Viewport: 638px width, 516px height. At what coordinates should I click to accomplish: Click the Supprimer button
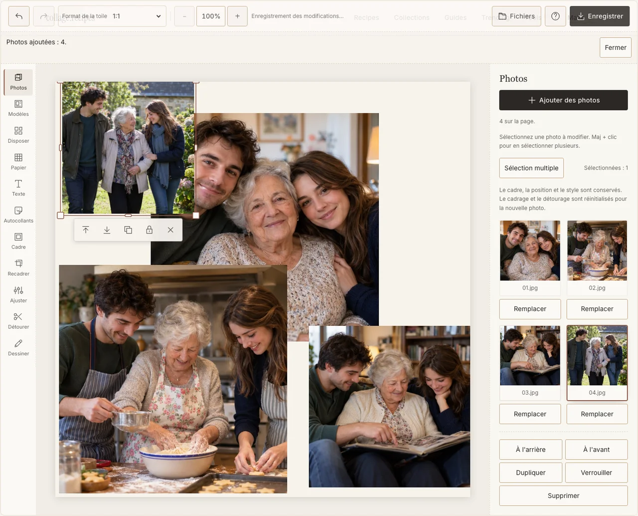click(x=563, y=496)
